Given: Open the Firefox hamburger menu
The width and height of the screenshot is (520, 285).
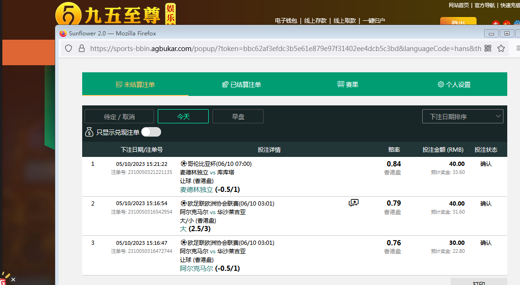Looking at the screenshot, I should click(x=517, y=49).
